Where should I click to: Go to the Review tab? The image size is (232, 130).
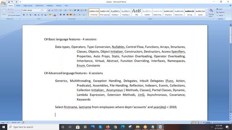(x=59, y=6)
